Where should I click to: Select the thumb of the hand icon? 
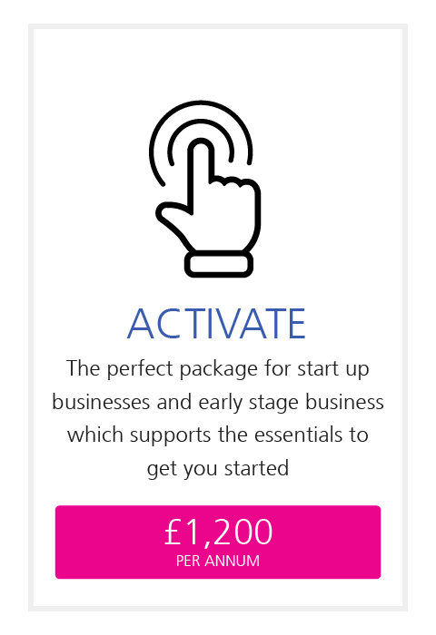(x=171, y=215)
